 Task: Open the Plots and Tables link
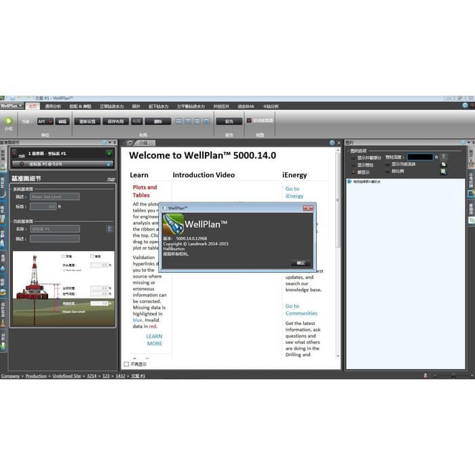[x=145, y=191]
